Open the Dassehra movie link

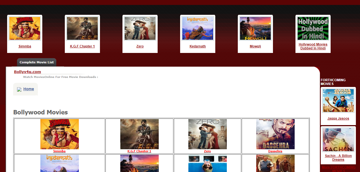[275, 151]
